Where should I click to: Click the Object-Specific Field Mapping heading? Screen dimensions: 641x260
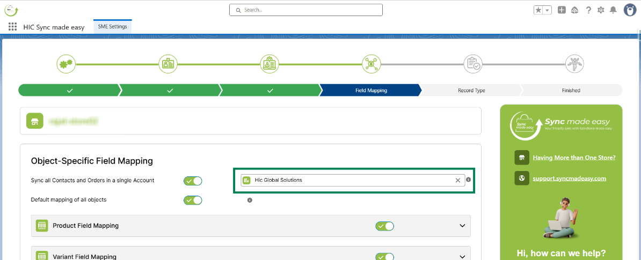(x=92, y=161)
